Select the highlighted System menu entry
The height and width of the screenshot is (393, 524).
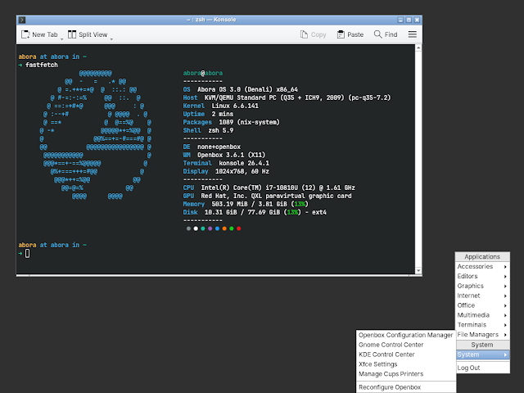(x=482, y=355)
